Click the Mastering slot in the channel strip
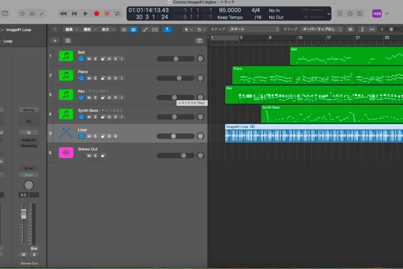 29,146
